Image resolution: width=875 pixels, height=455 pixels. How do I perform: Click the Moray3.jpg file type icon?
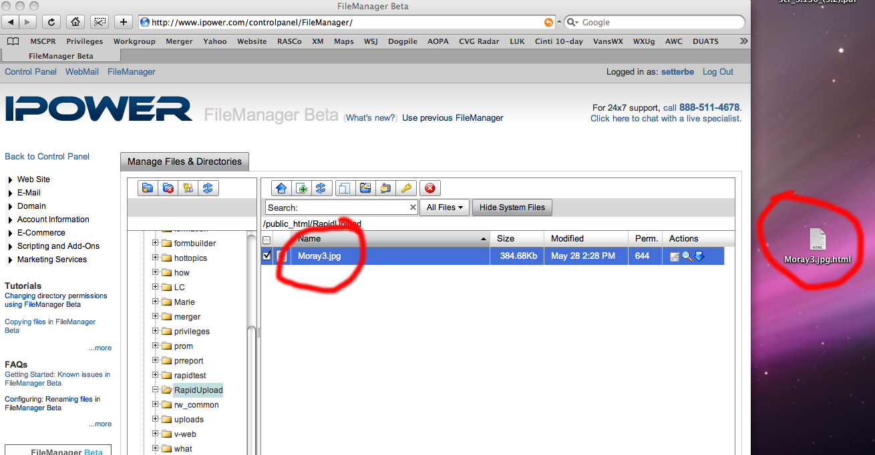pyautogui.click(x=282, y=256)
